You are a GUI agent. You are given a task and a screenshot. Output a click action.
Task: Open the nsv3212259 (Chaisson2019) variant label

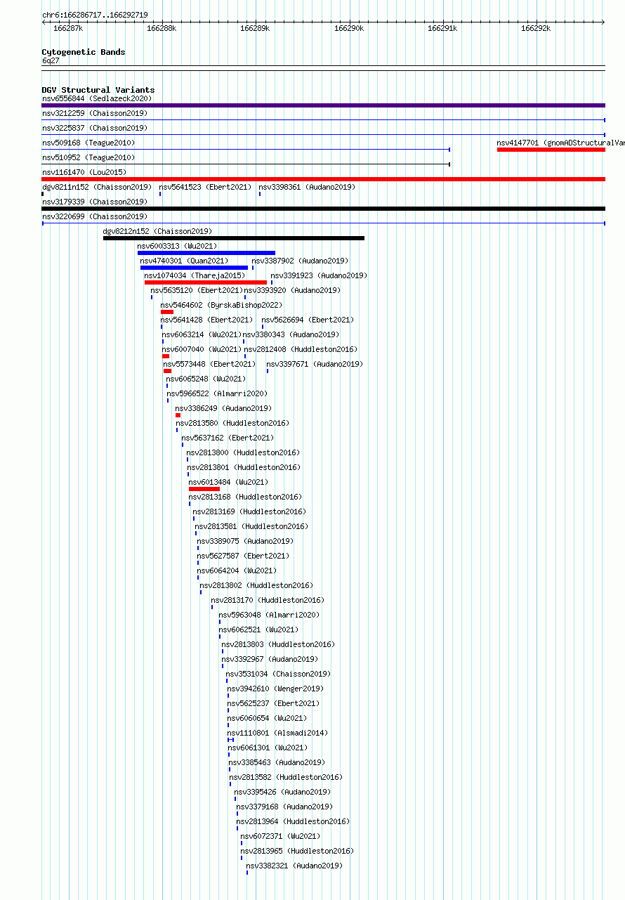point(95,113)
